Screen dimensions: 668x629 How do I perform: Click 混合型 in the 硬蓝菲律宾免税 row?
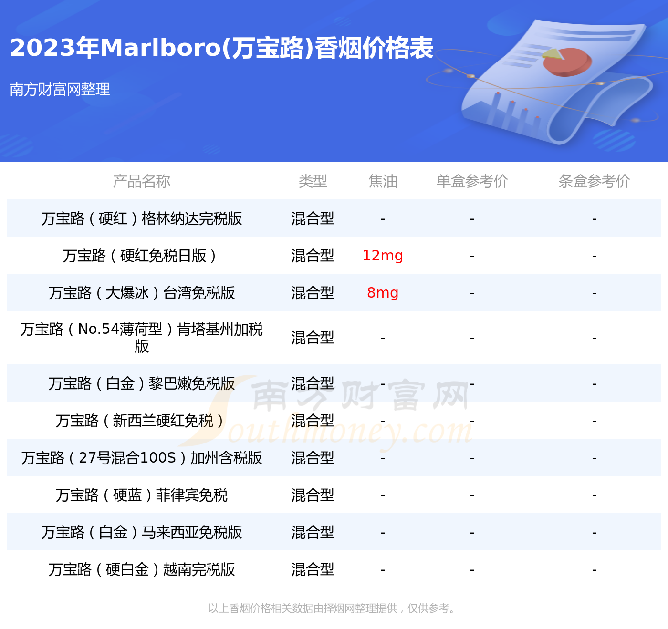click(313, 495)
